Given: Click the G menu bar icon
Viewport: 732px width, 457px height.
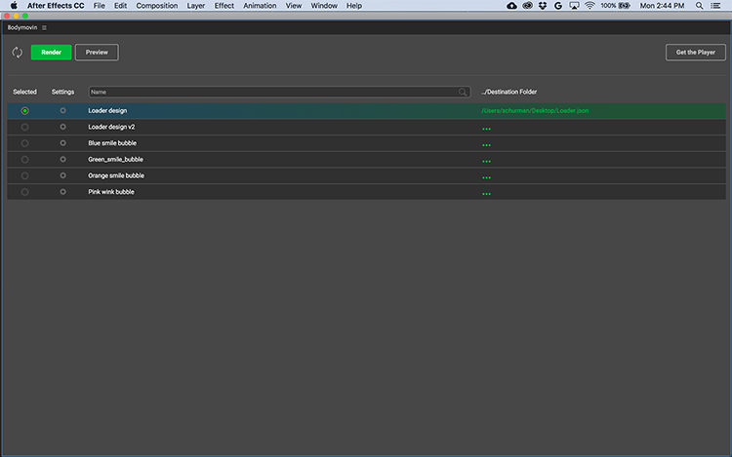Looking at the screenshot, I should pos(558,6).
